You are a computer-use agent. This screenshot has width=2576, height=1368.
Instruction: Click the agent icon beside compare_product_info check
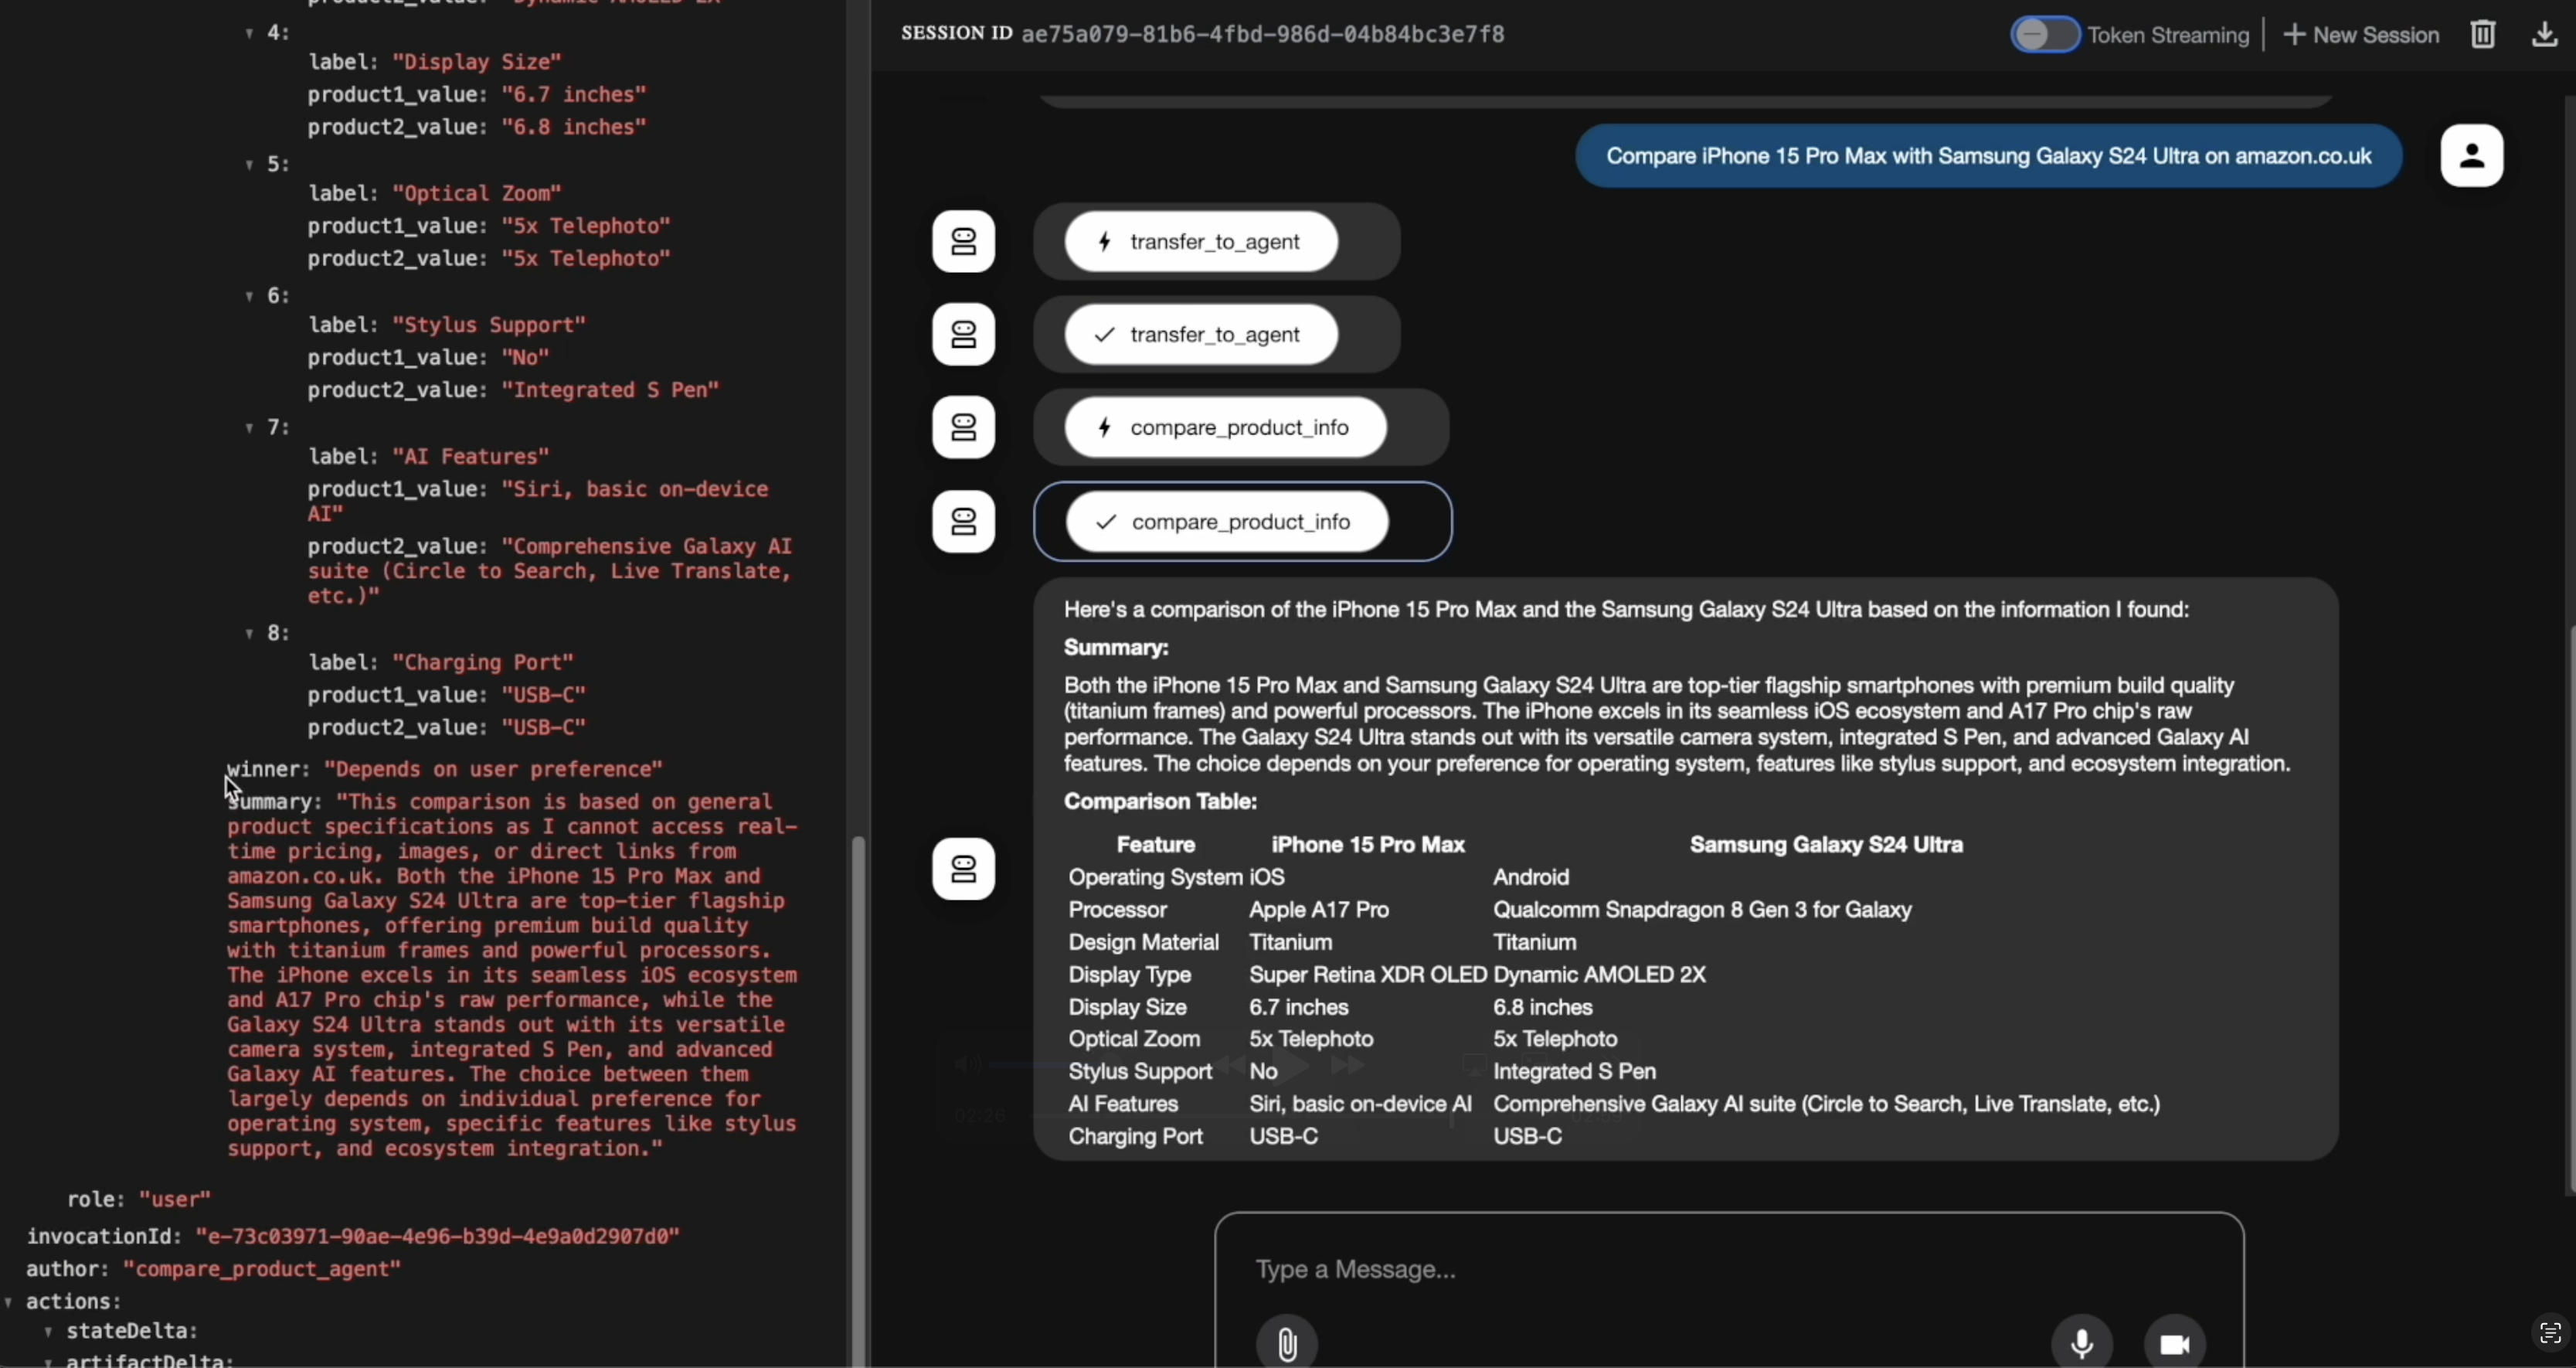point(963,522)
